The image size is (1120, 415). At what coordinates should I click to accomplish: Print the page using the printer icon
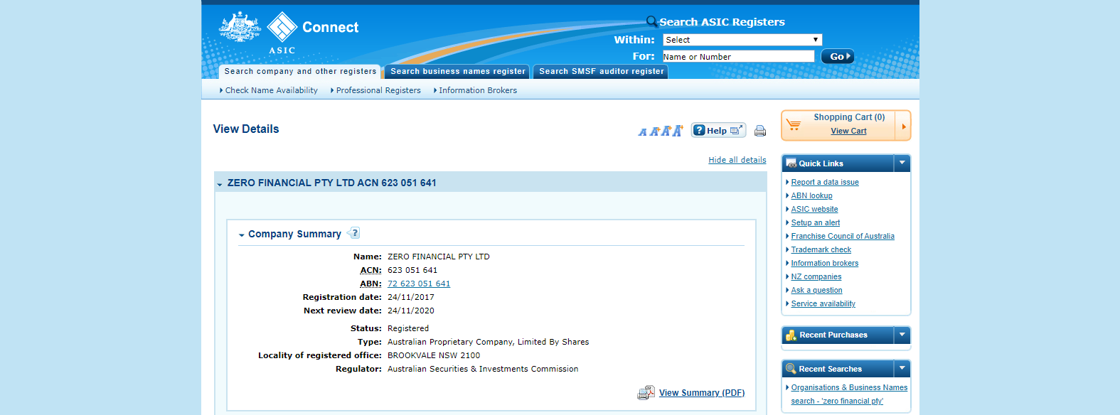[x=760, y=131]
